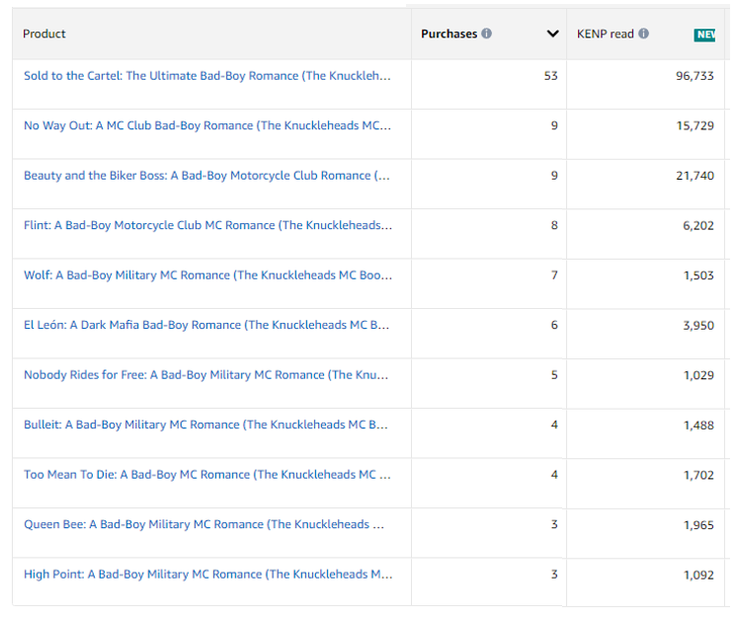Open Too Mean To Die link
This screenshot has width=736, height=620.
coord(207,475)
